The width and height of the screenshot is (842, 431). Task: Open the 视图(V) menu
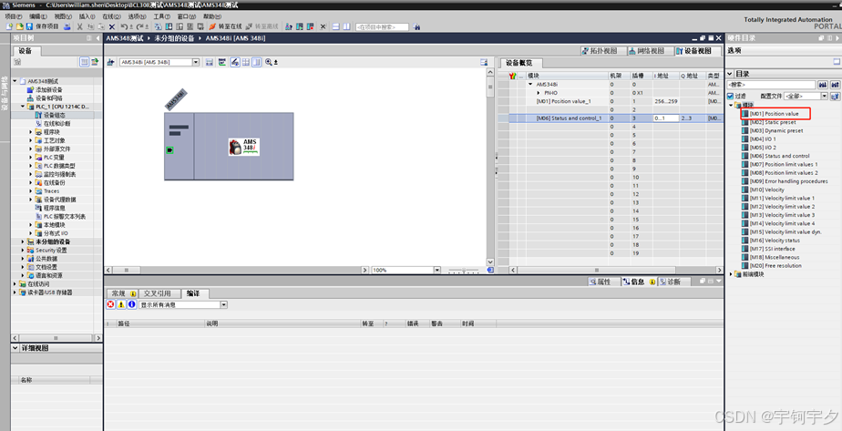click(63, 16)
